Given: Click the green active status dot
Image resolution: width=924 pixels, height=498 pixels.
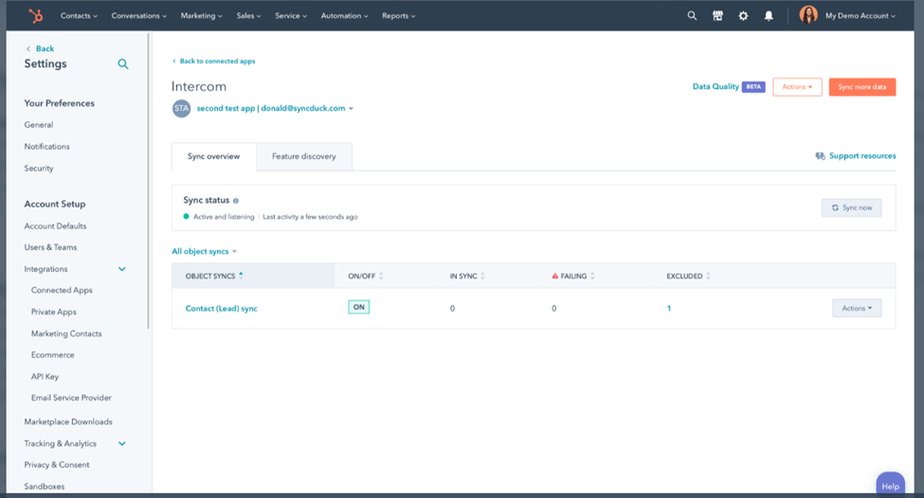Looking at the screenshot, I should tap(186, 217).
